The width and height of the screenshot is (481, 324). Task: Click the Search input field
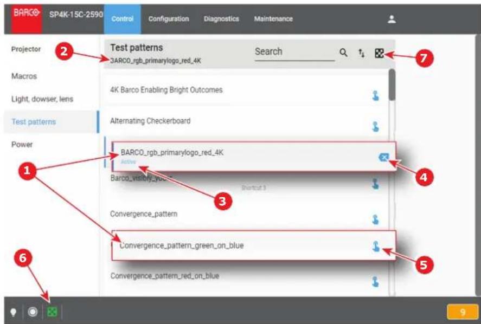click(294, 52)
